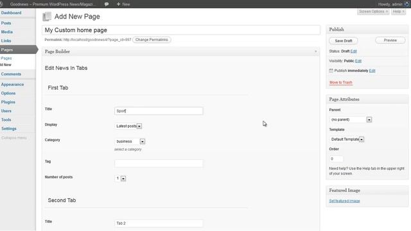Open Links in the sidebar menu
The width and height of the screenshot is (411, 231).
click(x=6, y=41)
